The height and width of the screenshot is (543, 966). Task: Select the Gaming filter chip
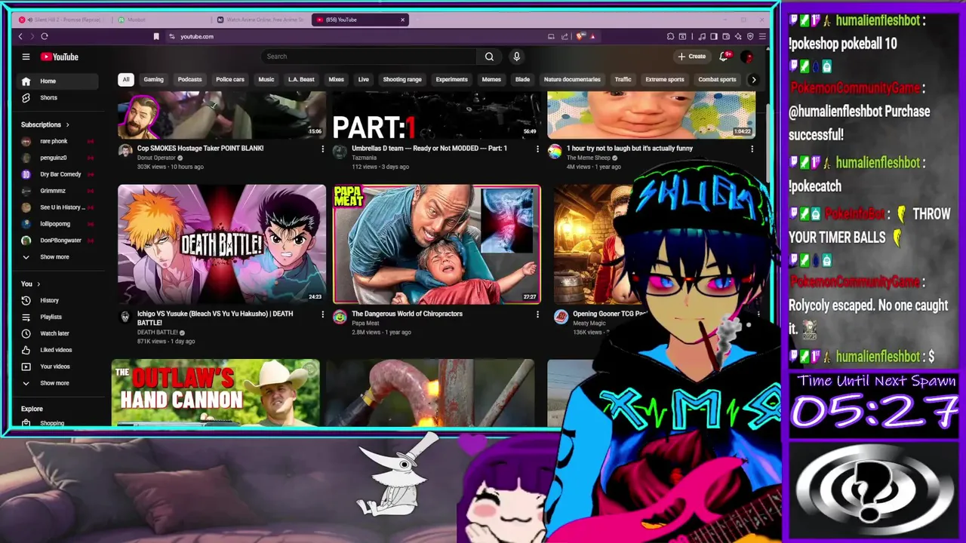tap(153, 79)
